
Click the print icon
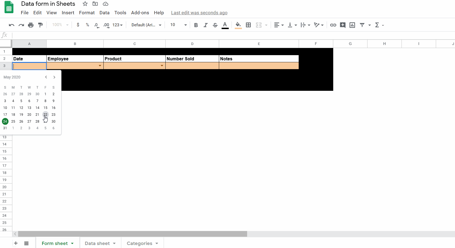point(31,25)
